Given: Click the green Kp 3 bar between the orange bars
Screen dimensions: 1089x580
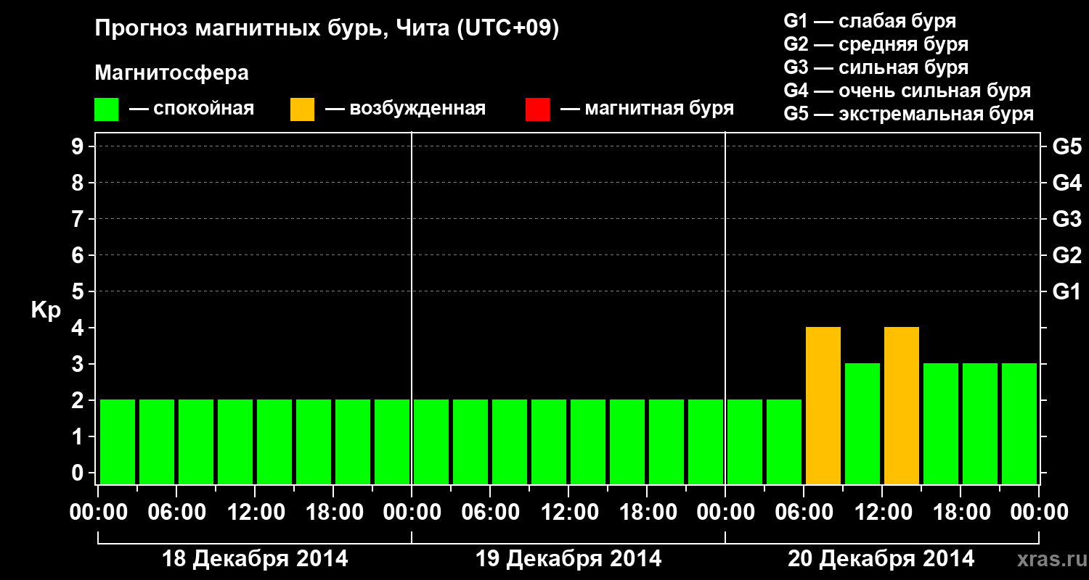Looking at the screenshot, I should [862, 423].
